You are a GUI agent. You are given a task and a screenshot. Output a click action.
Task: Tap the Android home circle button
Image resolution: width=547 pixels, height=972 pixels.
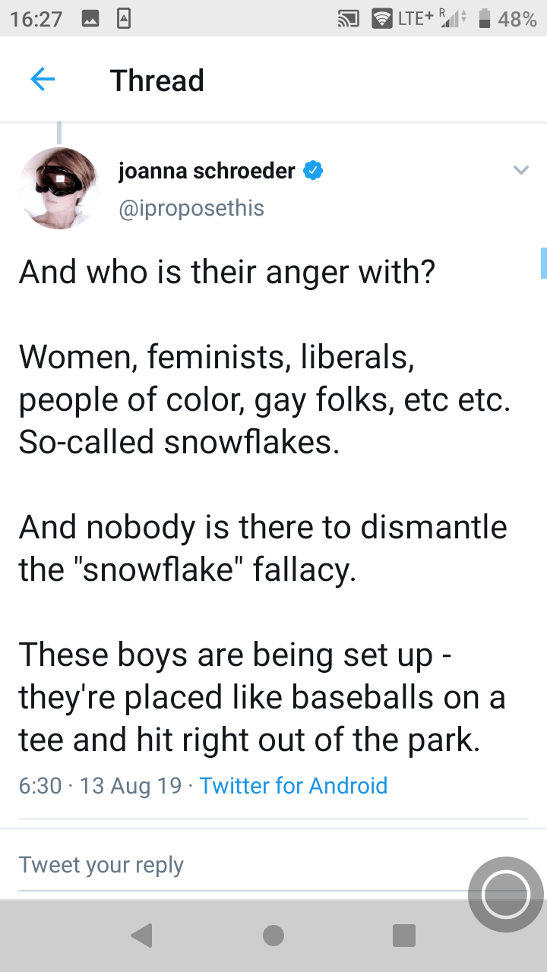[x=273, y=936]
